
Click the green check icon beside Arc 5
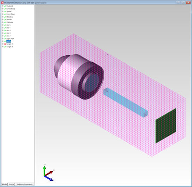tap(5, 25)
